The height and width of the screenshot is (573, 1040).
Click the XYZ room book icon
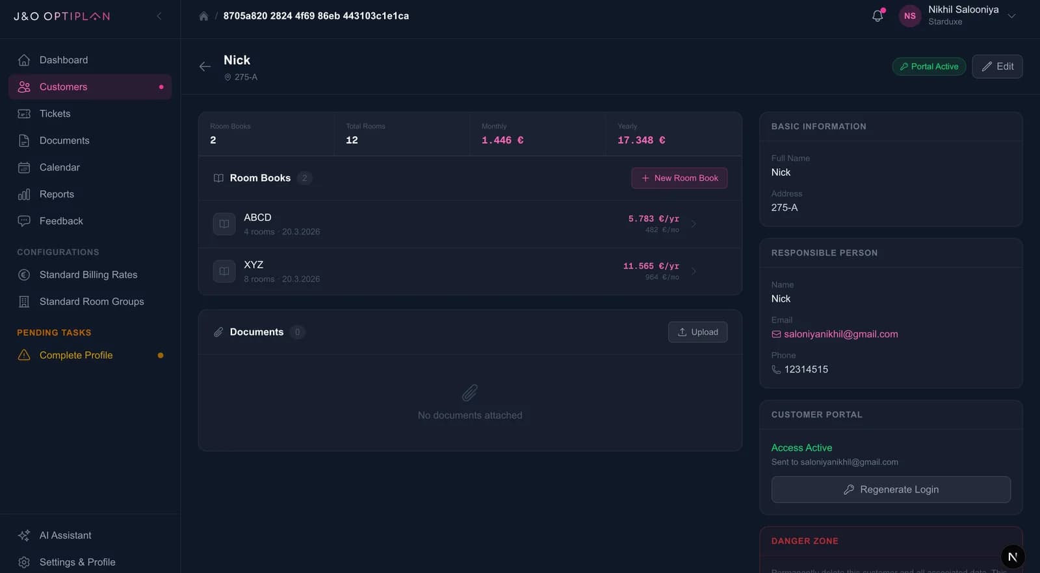(x=224, y=271)
